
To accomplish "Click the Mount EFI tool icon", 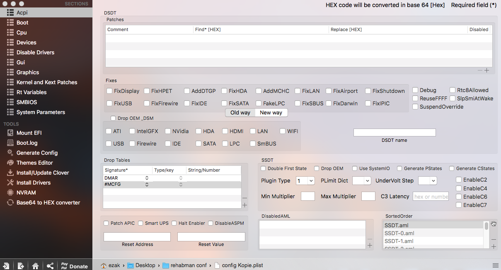I will 10,133.
